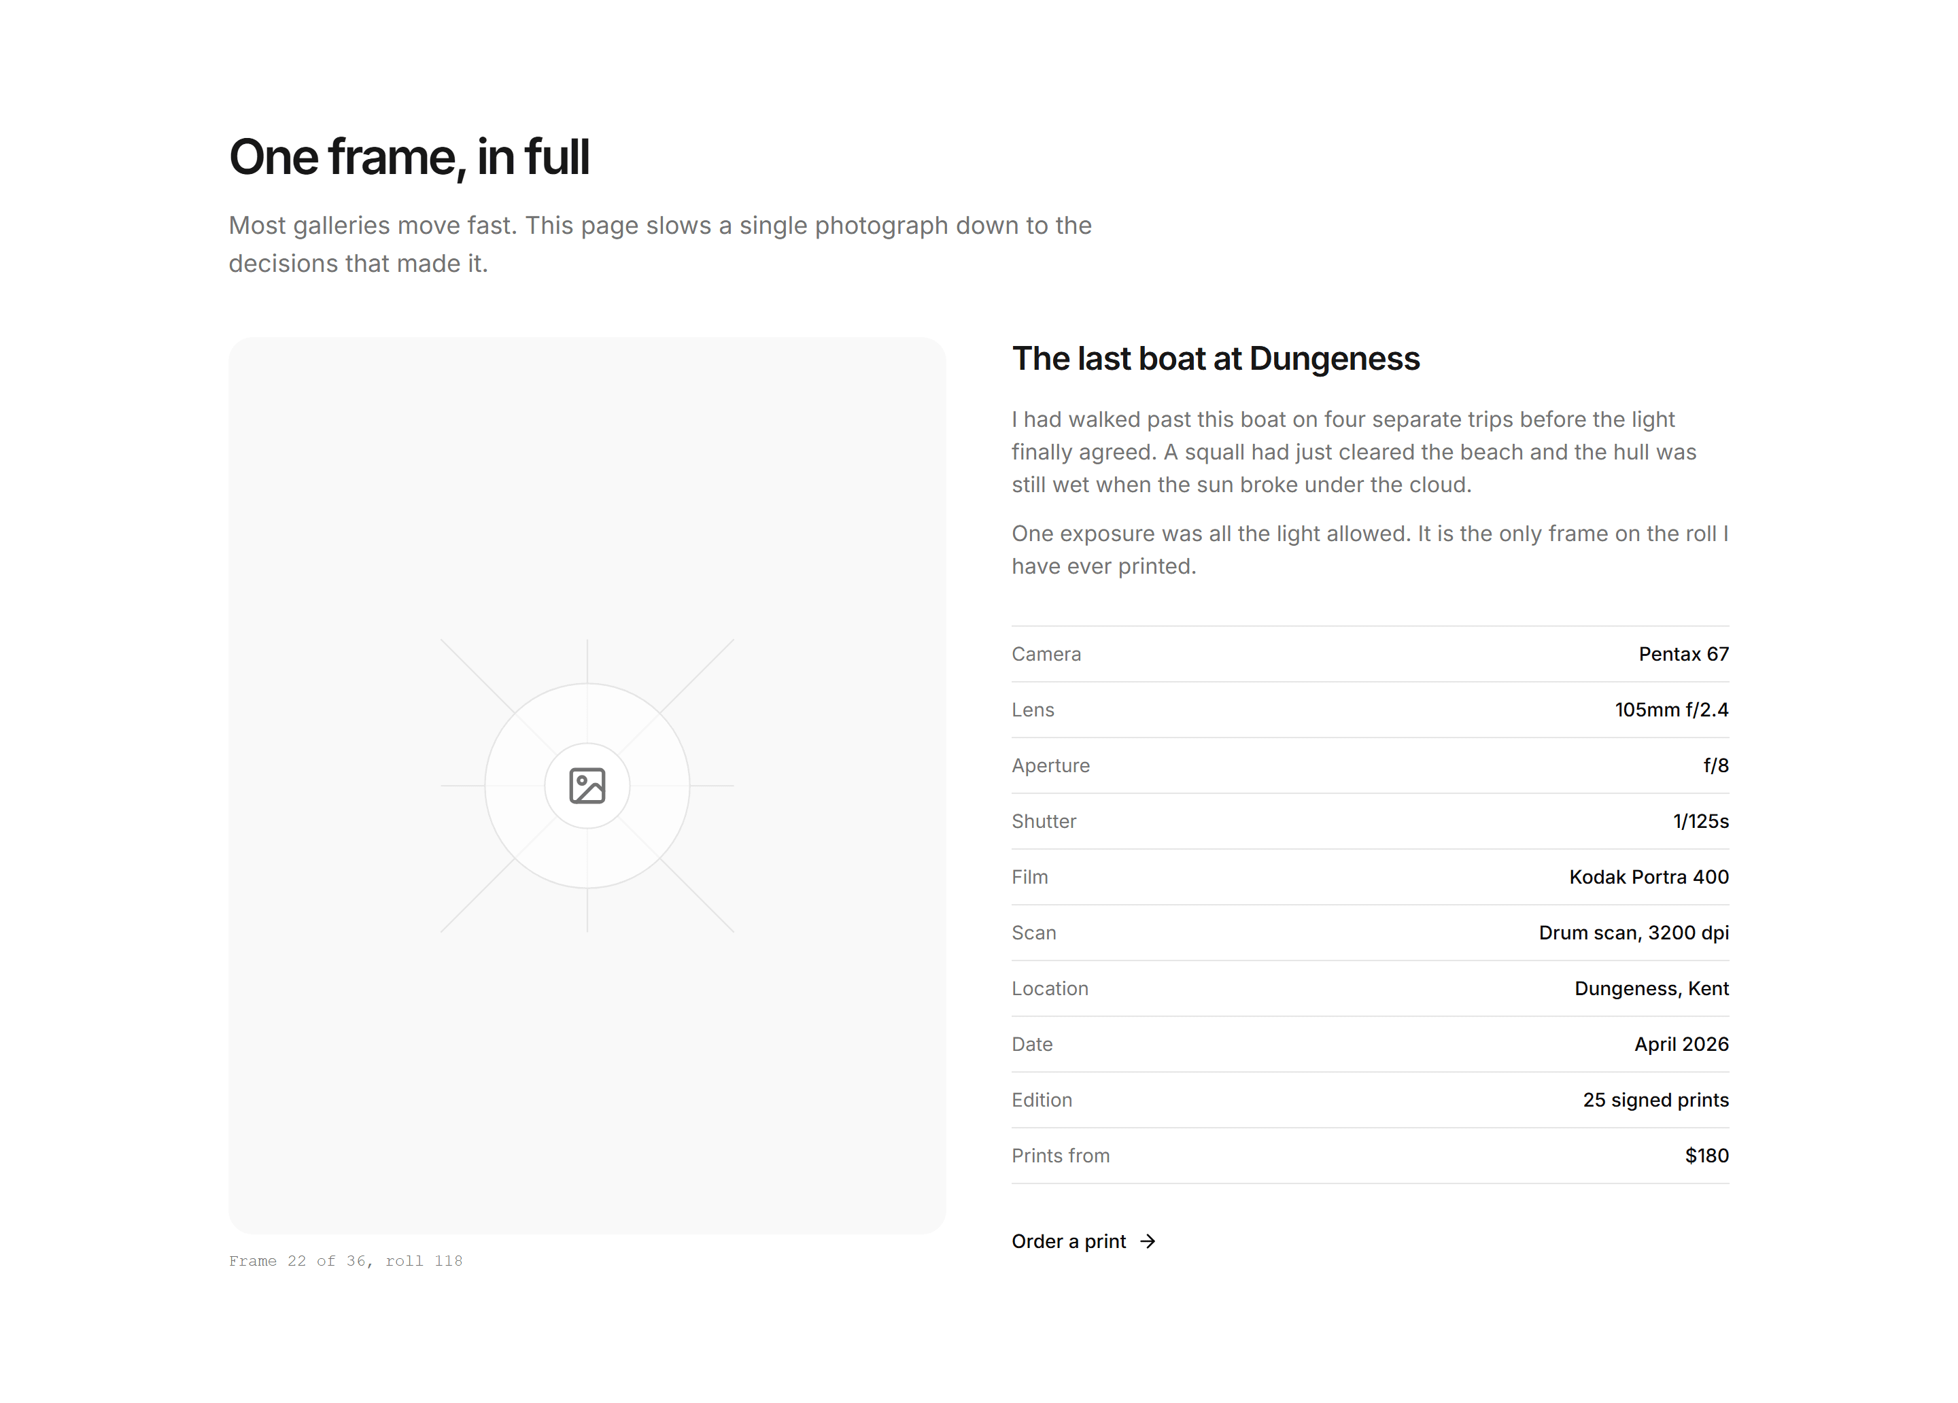
Task: Click the 'One frame, in full' heading
Action: click(x=409, y=157)
